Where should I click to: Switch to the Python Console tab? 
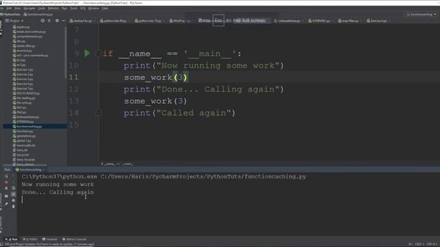click(74, 239)
